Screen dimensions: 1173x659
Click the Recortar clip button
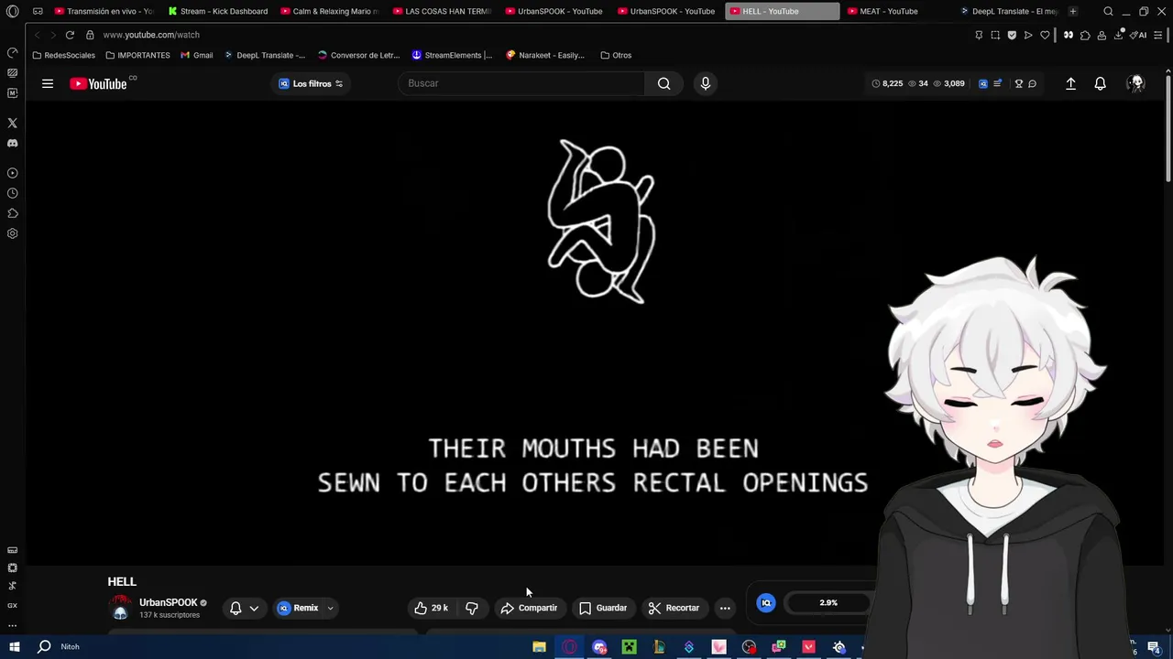pos(674,608)
